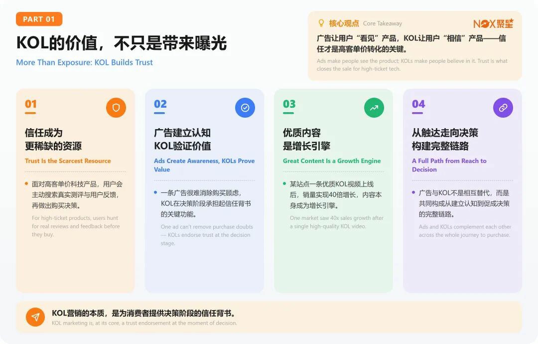Click the blue checkmark circle icon
Screen dimensions: 538x344
tap(245, 108)
